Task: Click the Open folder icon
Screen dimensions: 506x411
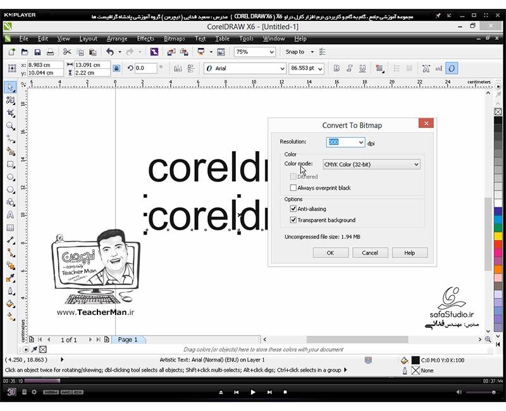Action: pos(25,52)
